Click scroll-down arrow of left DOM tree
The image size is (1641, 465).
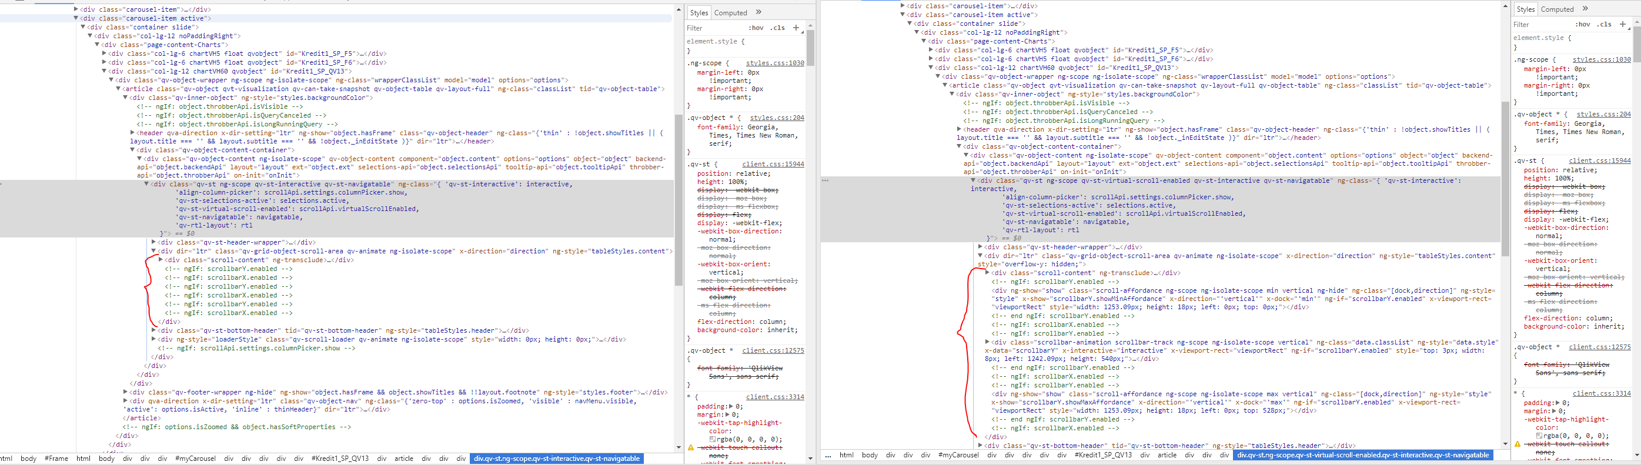679,447
